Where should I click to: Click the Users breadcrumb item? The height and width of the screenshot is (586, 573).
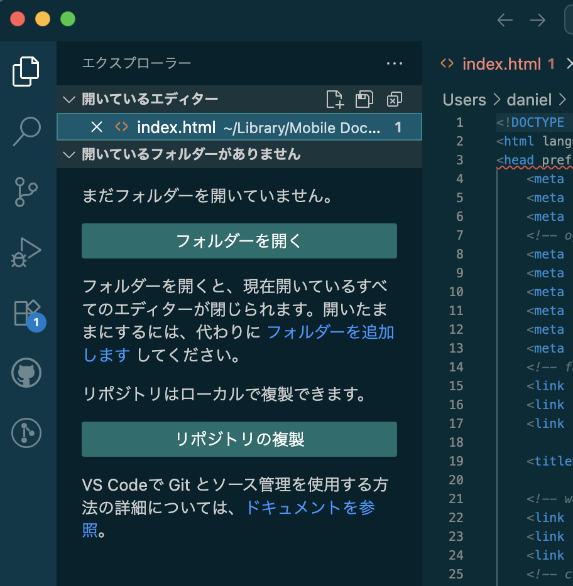pyautogui.click(x=464, y=100)
